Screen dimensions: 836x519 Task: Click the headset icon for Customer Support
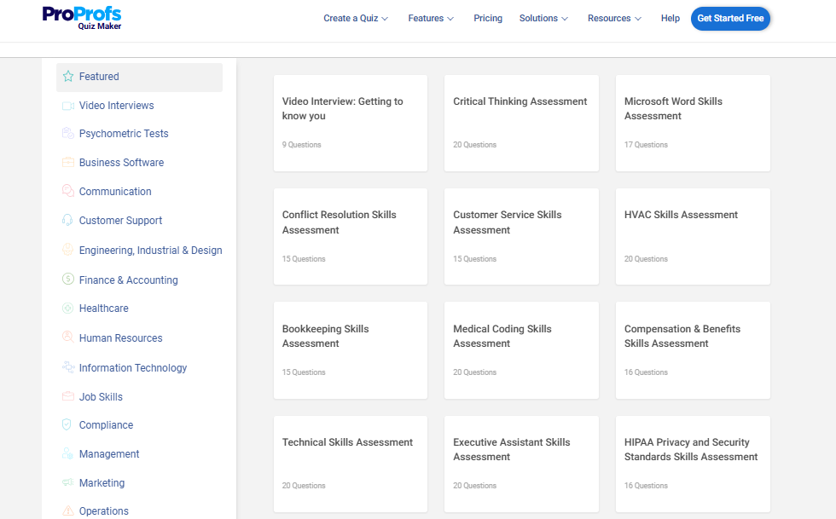pos(68,221)
